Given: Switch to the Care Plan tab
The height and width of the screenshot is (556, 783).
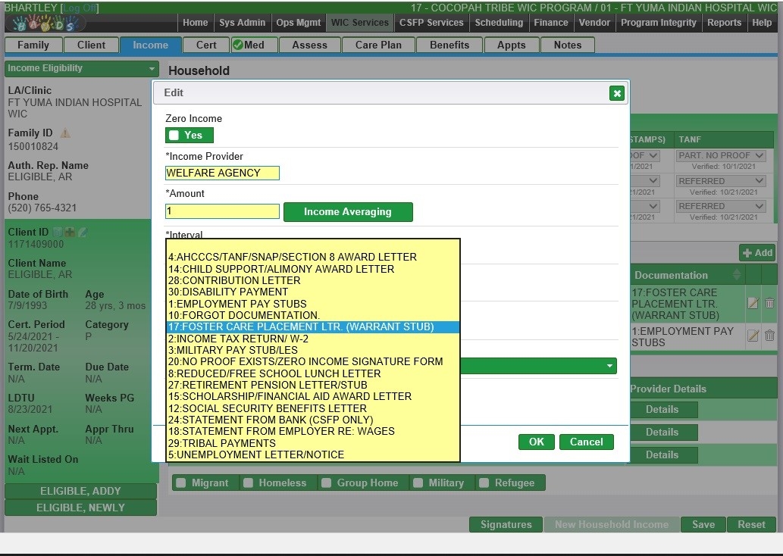Looking at the screenshot, I should click(x=378, y=45).
